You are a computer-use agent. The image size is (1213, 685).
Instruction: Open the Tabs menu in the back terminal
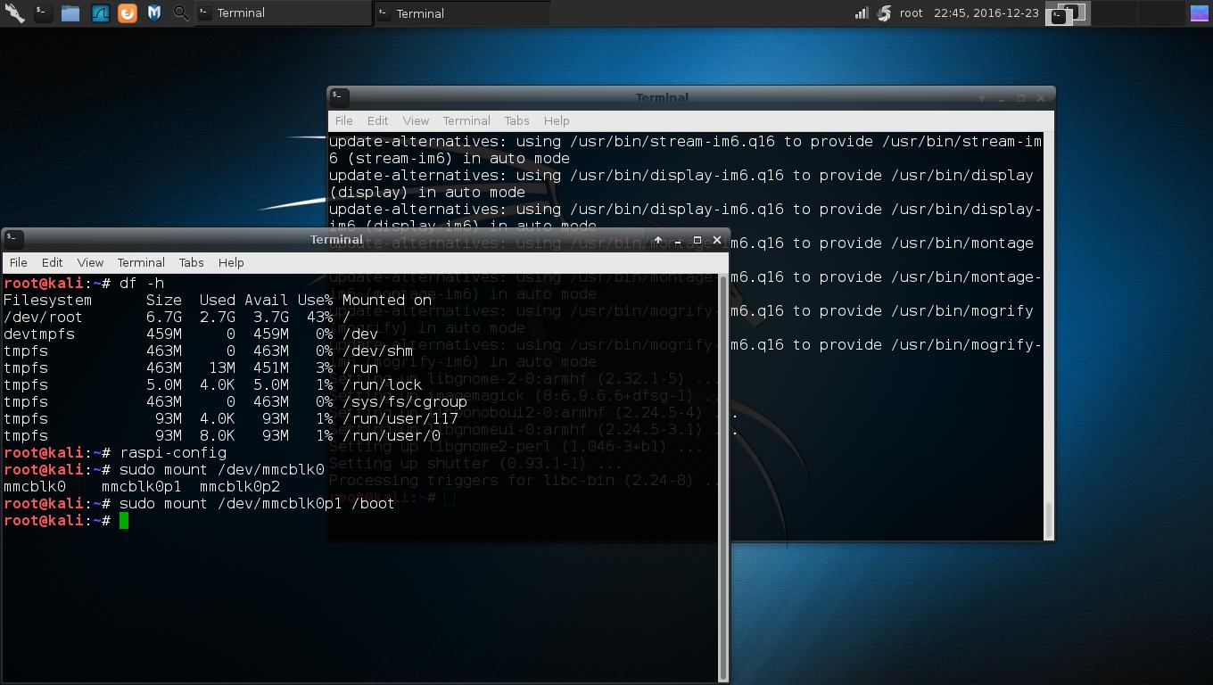tap(516, 120)
